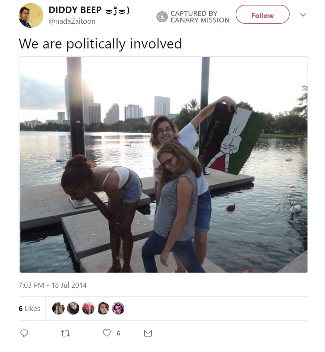Click the "We are politically involved" tweet text

(x=100, y=44)
